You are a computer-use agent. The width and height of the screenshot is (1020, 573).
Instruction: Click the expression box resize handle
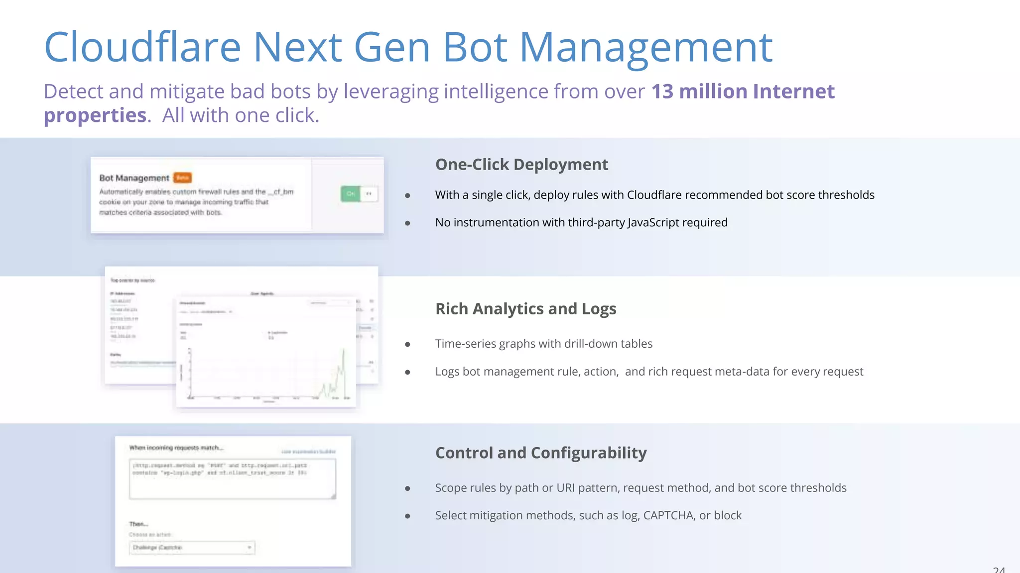click(333, 496)
